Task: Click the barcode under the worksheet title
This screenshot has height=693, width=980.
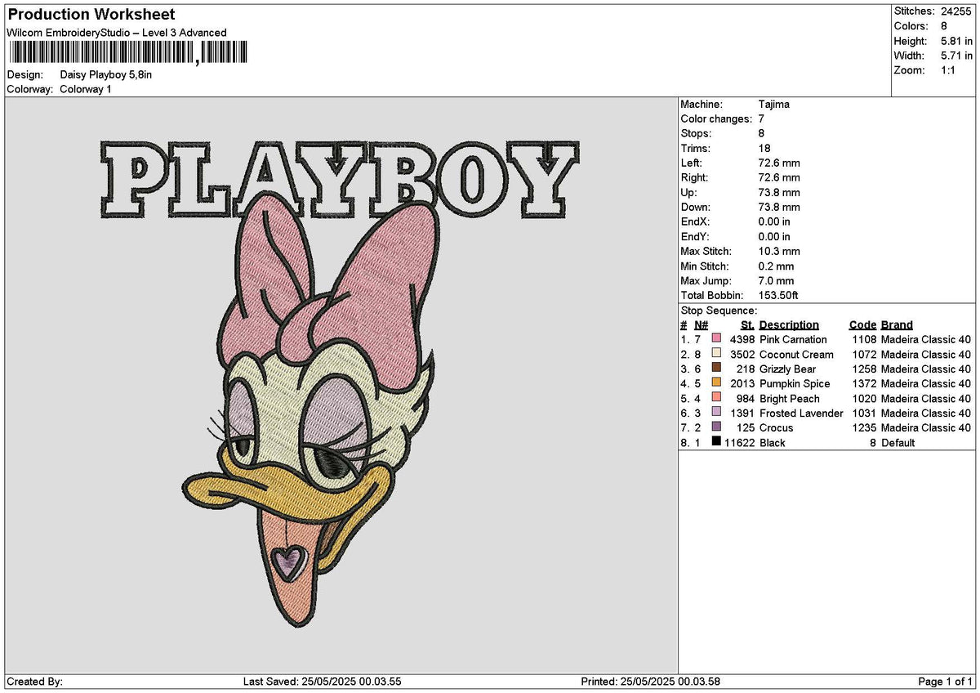Action: [127, 54]
